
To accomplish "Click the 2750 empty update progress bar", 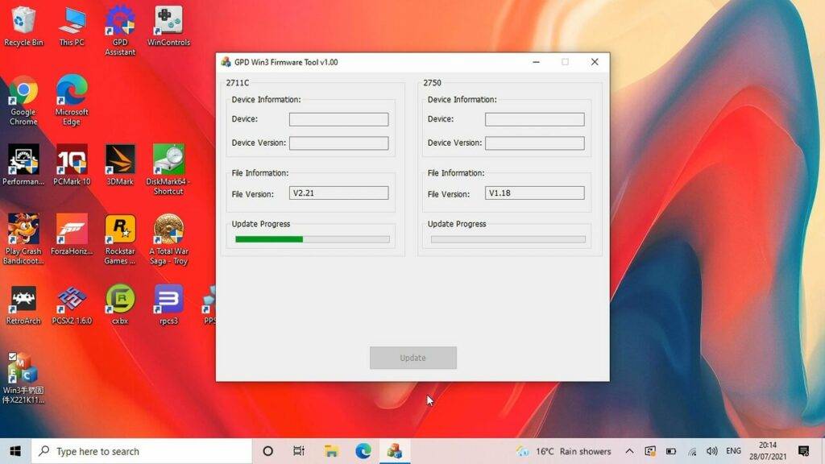I will [508, 239].
